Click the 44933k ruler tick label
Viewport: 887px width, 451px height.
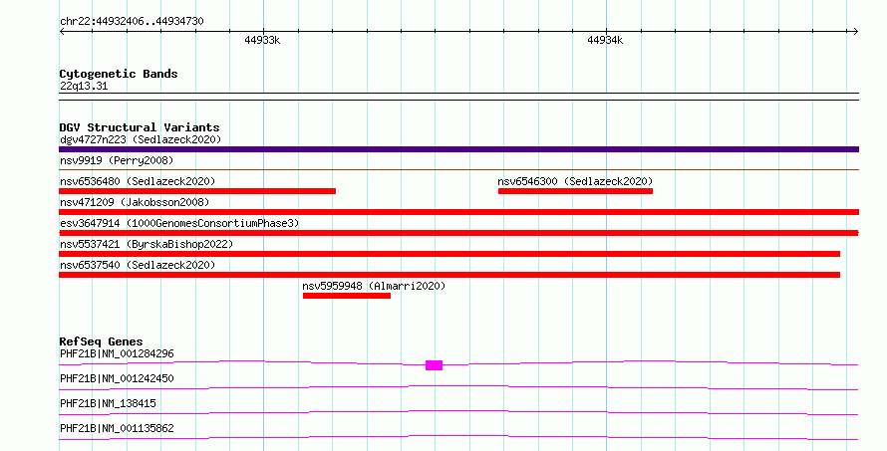coord(262,40)
